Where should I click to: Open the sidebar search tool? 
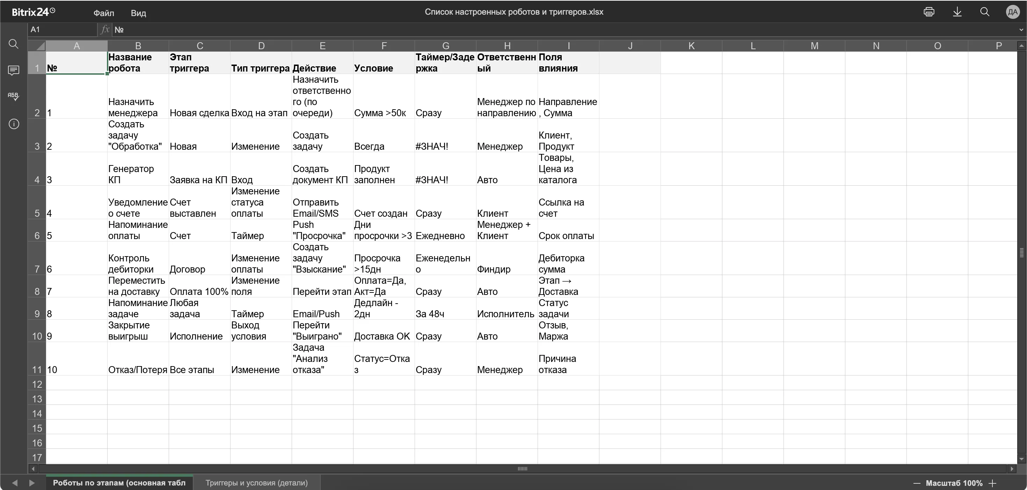point(14,44)
